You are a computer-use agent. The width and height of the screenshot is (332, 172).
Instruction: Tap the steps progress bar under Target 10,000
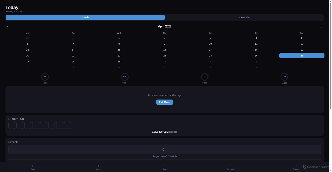coord(164,160)
